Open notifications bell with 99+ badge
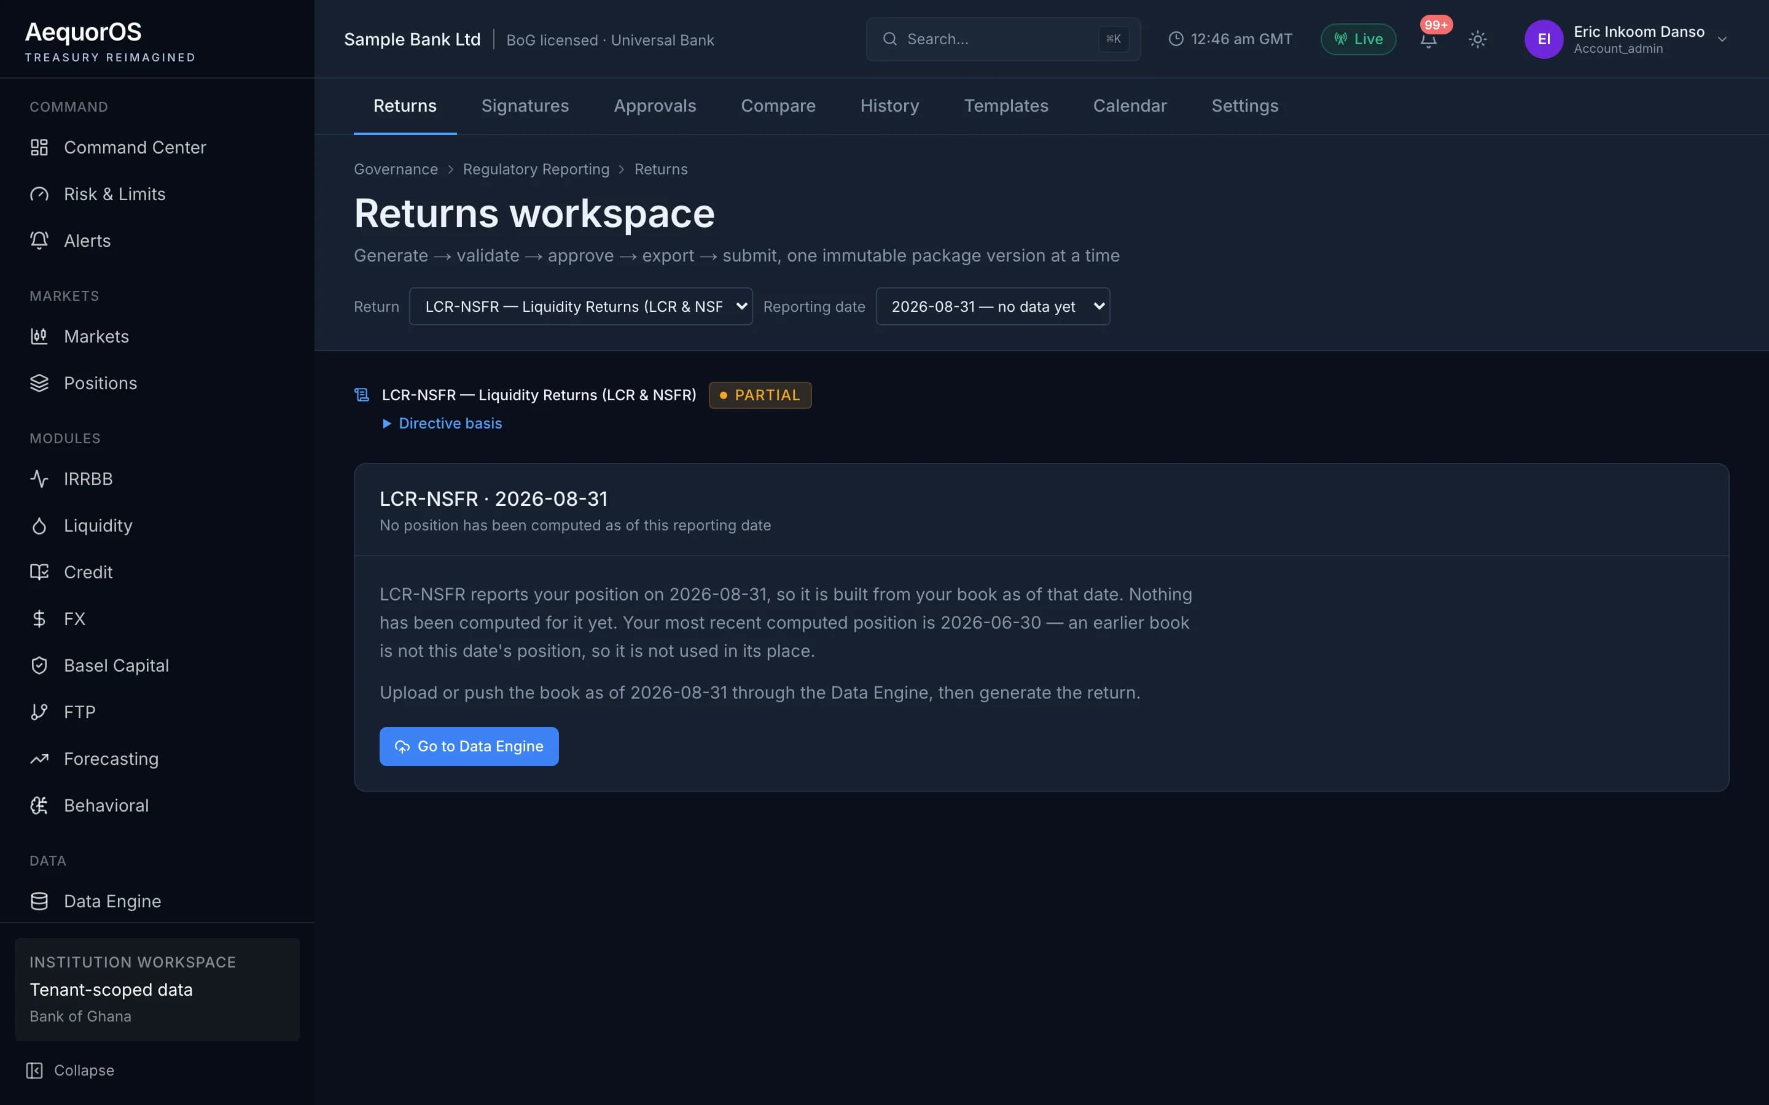The image size is (1769, 1105). click(x=1429, y=38)
